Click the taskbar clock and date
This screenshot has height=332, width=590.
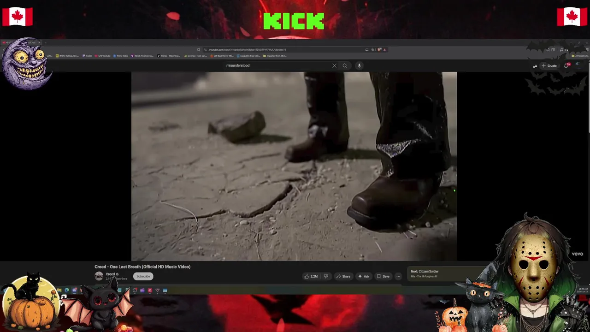pos(583,290)
